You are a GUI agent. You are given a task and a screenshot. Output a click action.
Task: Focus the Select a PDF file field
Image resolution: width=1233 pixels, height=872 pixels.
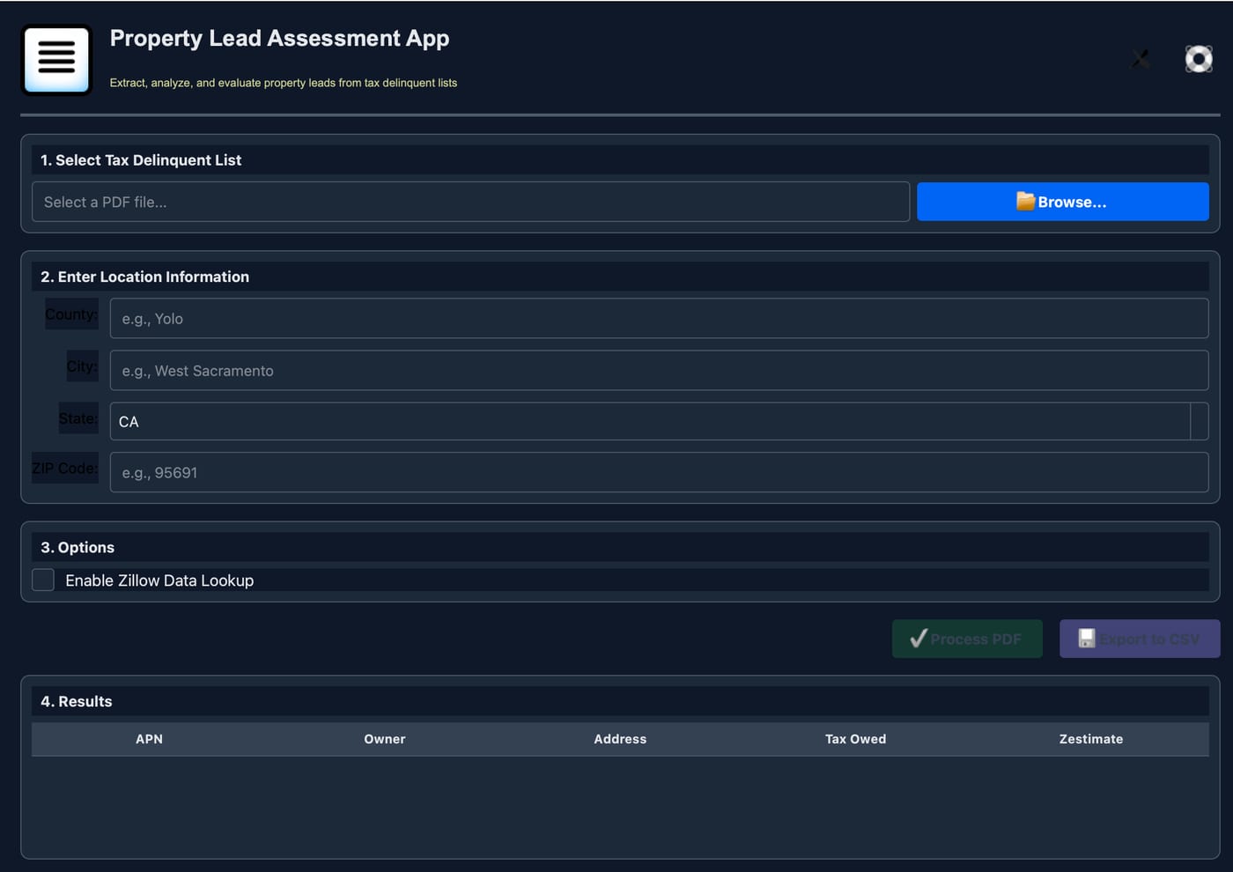470,202
